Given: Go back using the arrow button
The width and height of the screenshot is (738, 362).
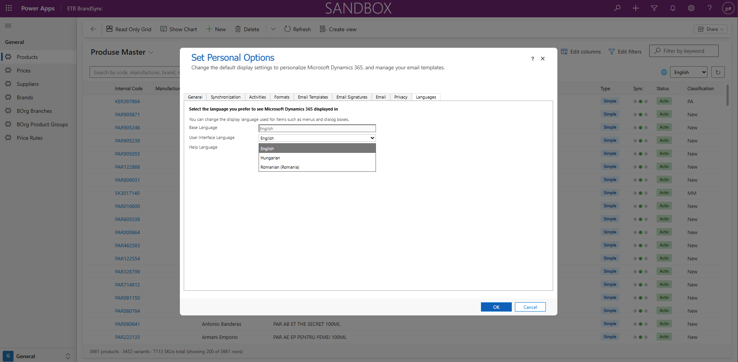Looking at the screenshot, I should pos(93,29).
